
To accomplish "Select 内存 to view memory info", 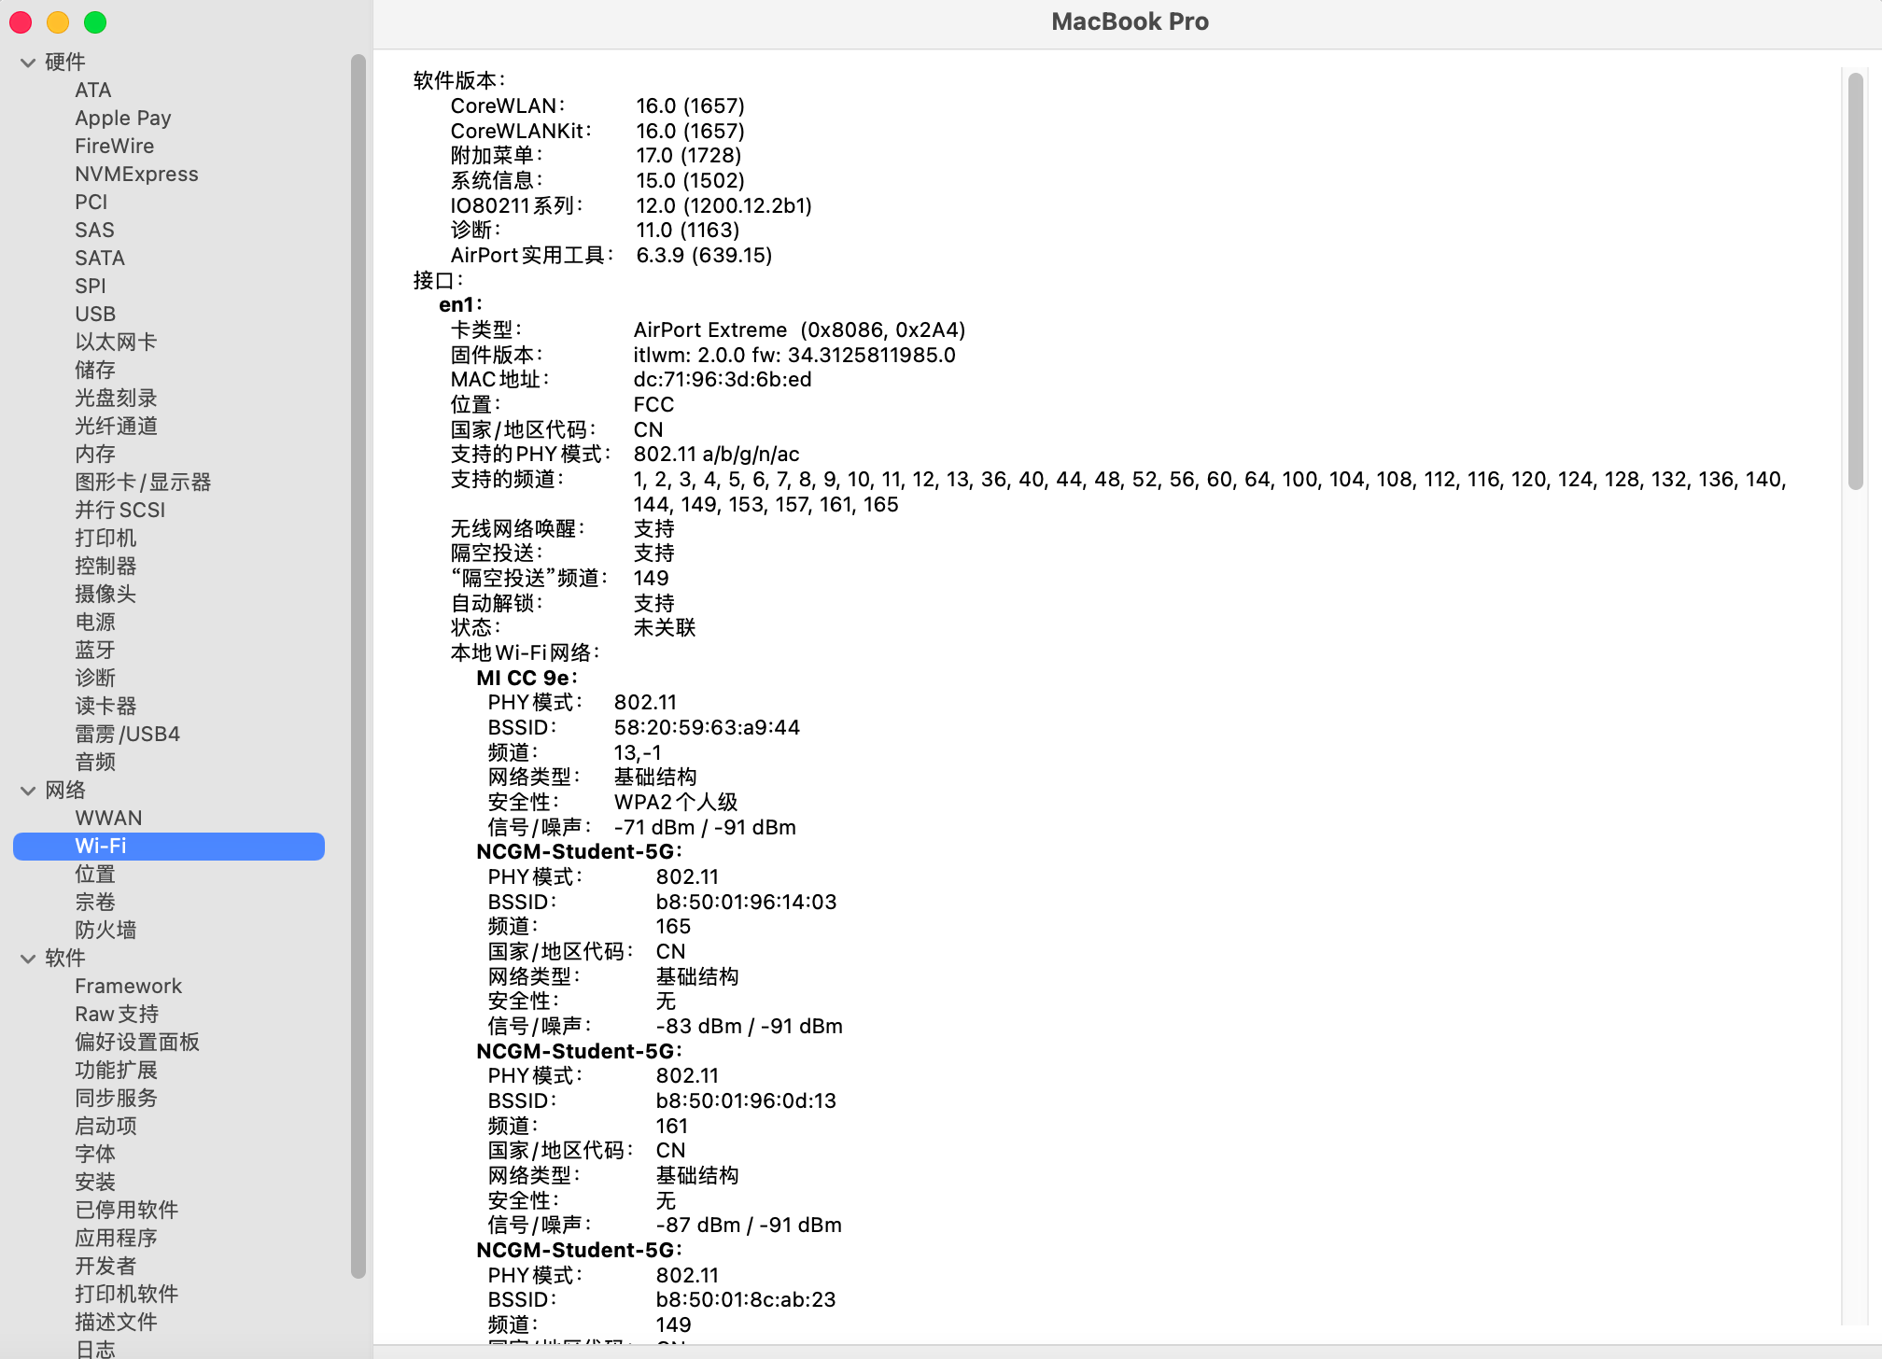I will click(95, 454).
